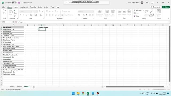Click the Bandicam record icon in taskbar
The height and width of the screenshot is (96, 171).
point(98,93)
